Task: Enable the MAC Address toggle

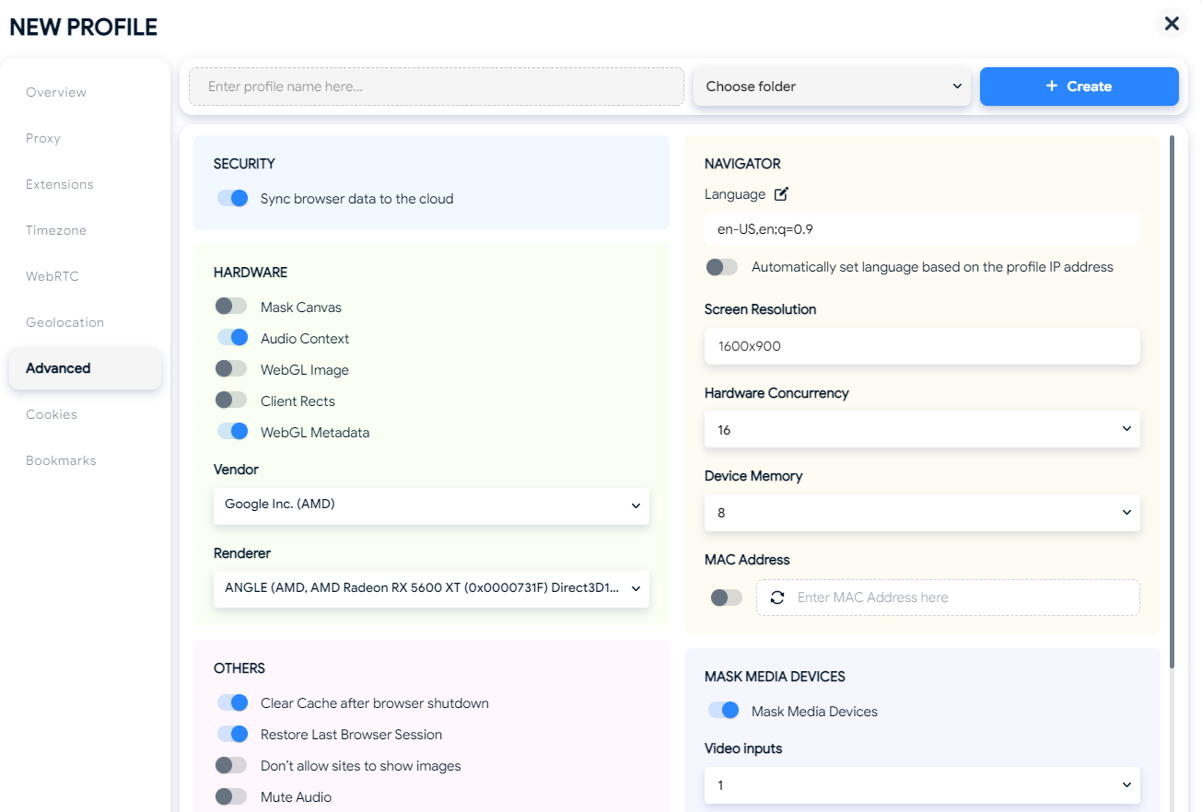Action: click(x=726, y=597)
